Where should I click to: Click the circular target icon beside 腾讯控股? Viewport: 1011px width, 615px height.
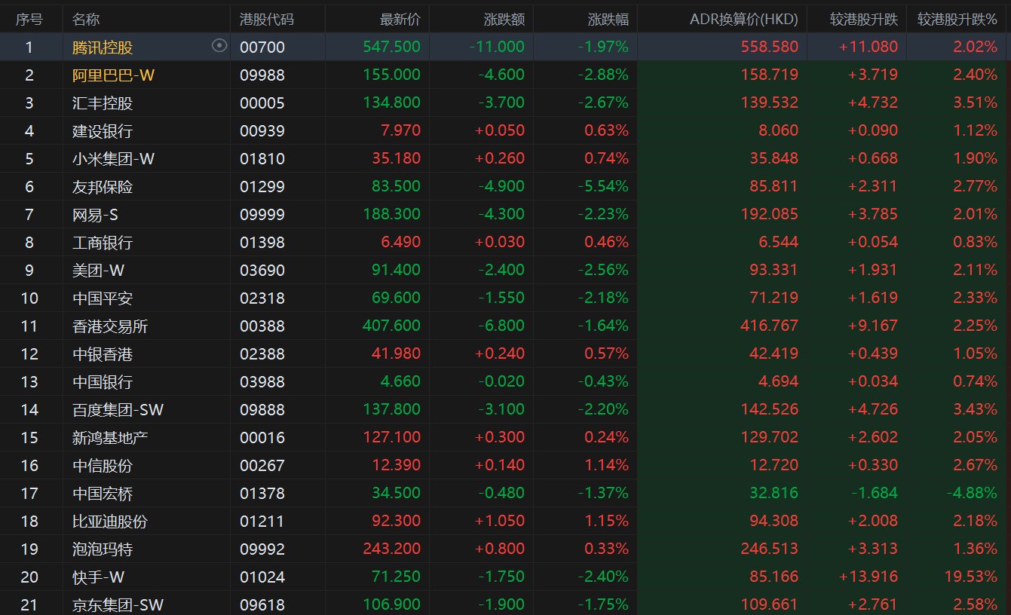tap(219, 46)
